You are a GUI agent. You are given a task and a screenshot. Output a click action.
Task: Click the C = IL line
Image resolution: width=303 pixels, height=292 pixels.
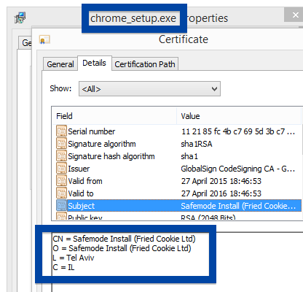pyautogui.click(x=63, y=267)
